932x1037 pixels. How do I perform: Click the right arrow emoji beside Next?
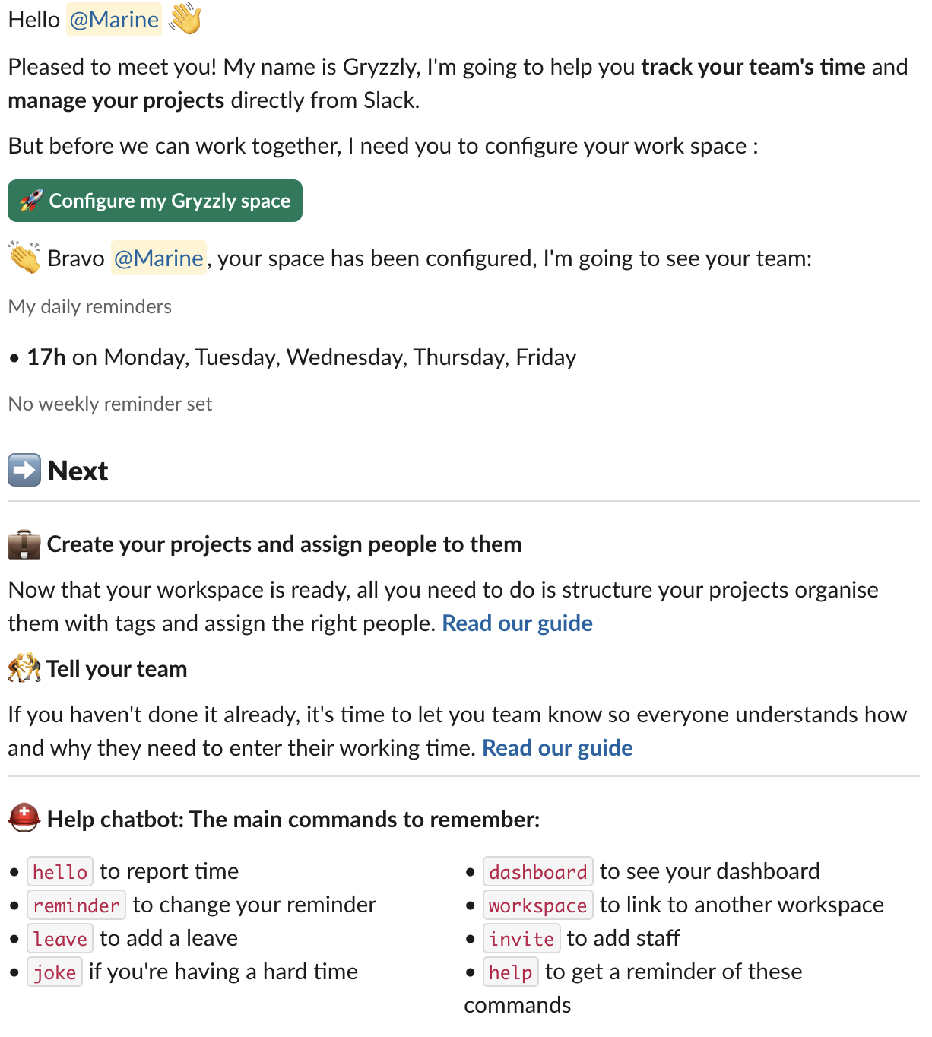[x=24, y=470]
